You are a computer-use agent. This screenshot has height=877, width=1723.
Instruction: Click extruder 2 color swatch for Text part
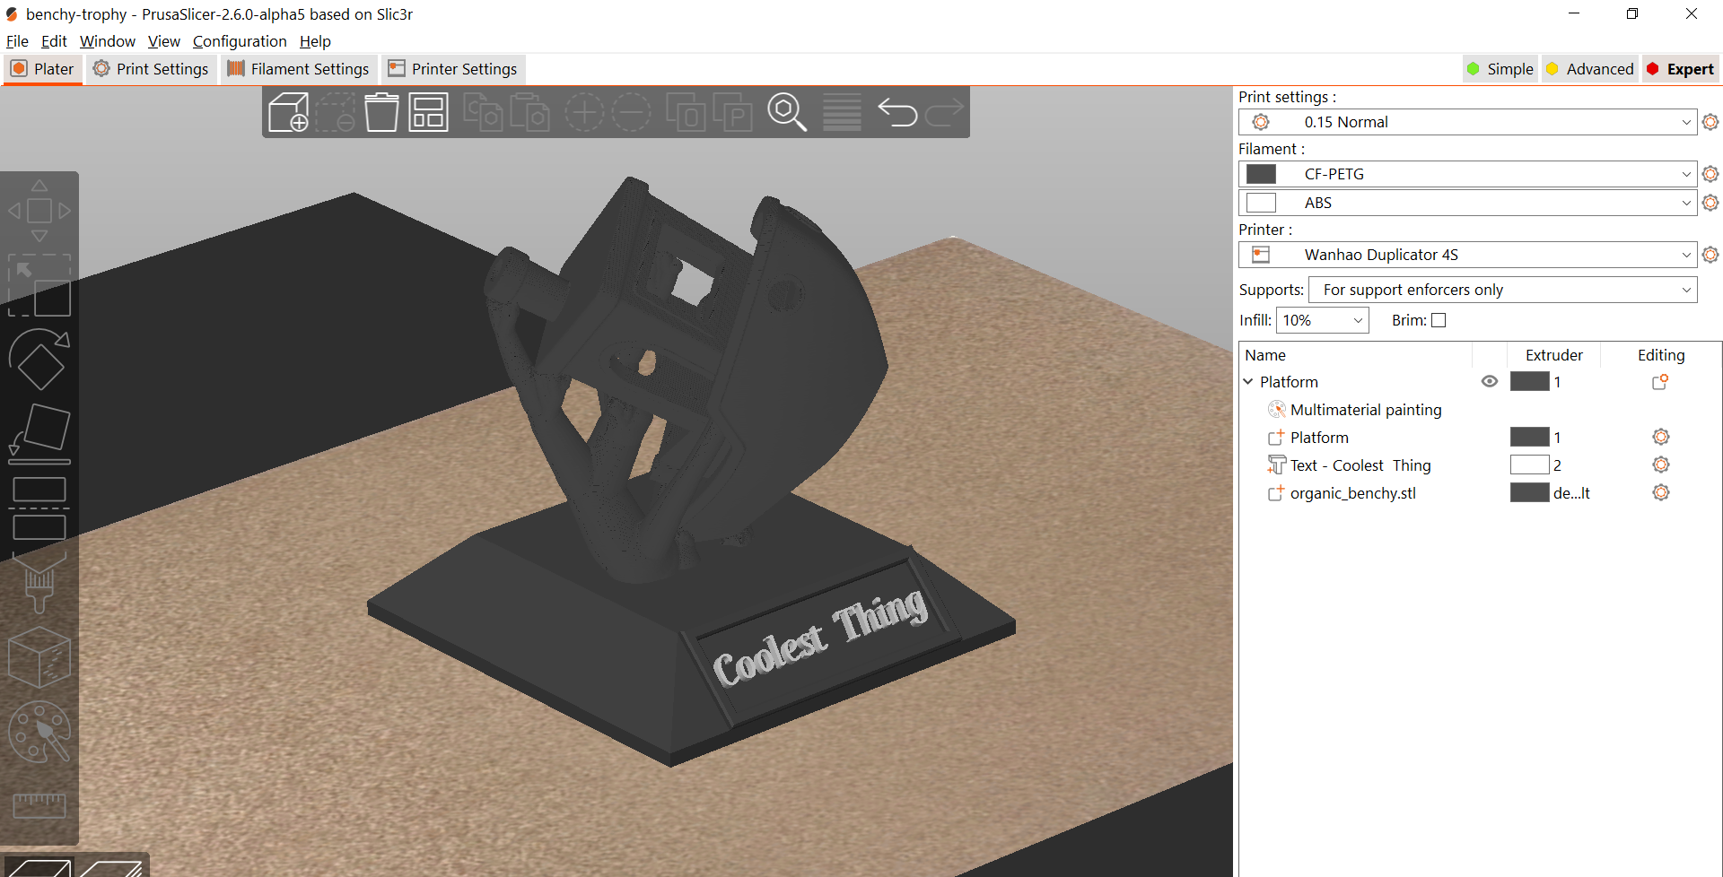[x=1529, y=465]
